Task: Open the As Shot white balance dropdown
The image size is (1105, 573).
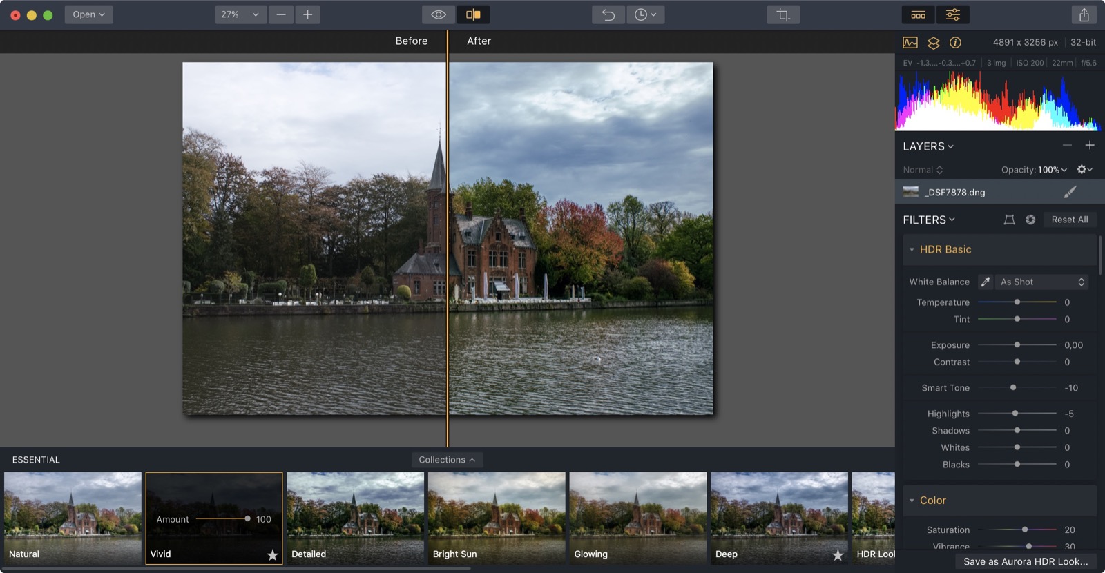Action: (1042, 282)
